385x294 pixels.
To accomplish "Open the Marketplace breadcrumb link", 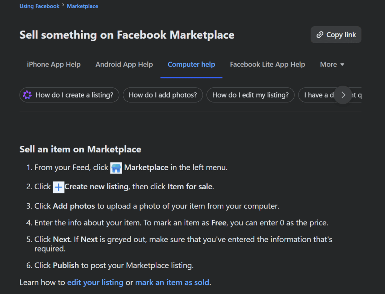I will click(82, 6).
